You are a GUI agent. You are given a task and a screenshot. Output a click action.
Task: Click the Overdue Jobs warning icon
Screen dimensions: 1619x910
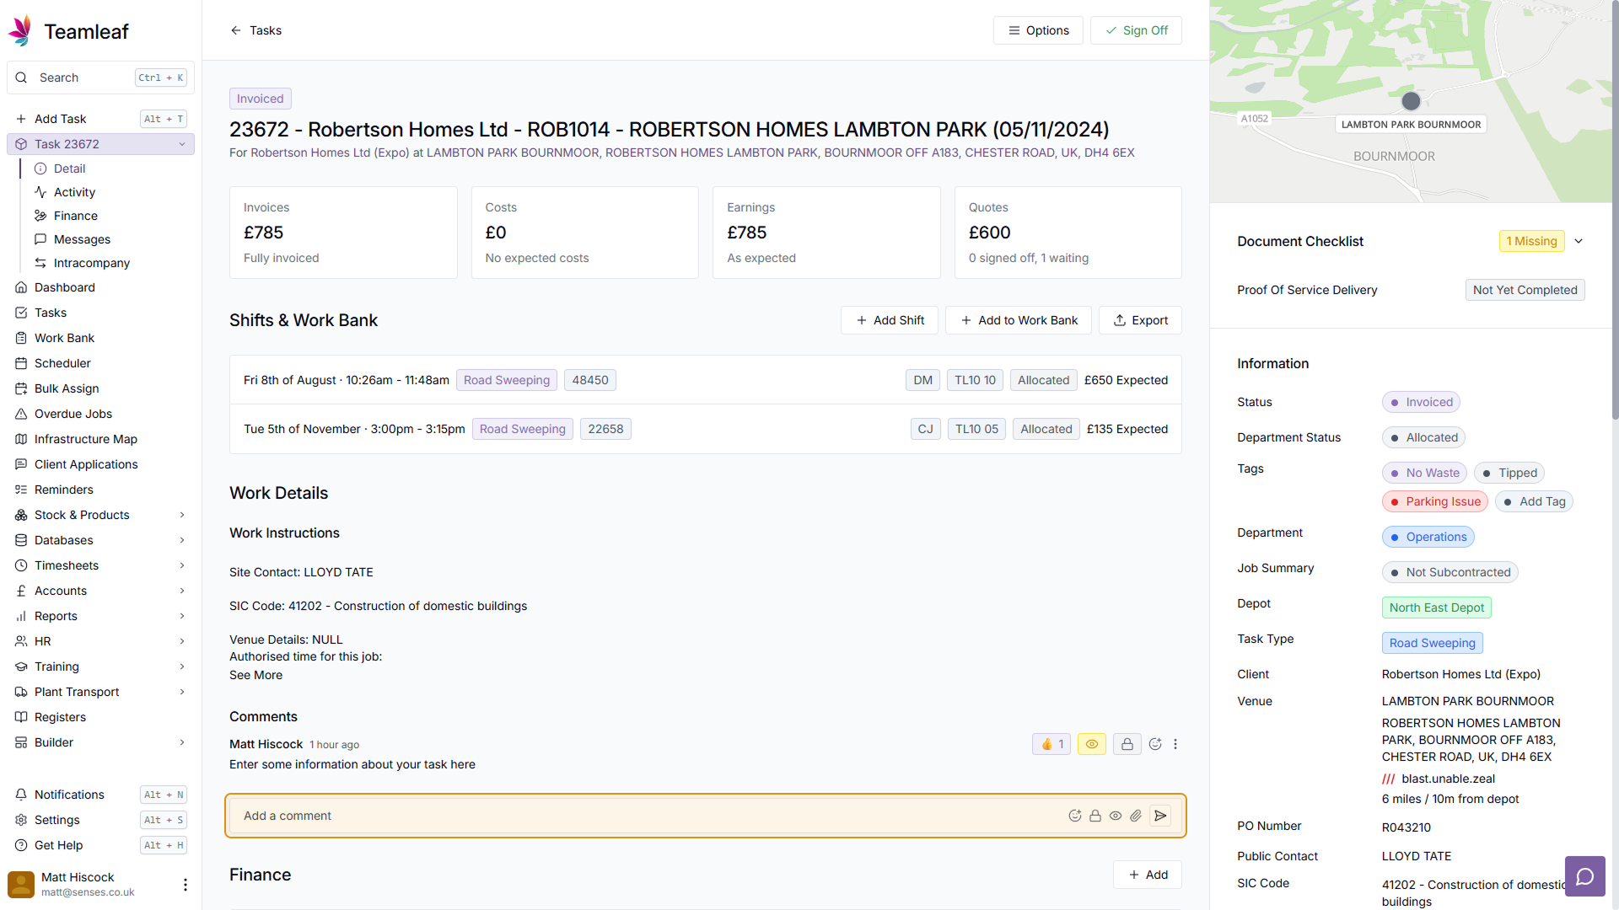click(x=21, y=414)
